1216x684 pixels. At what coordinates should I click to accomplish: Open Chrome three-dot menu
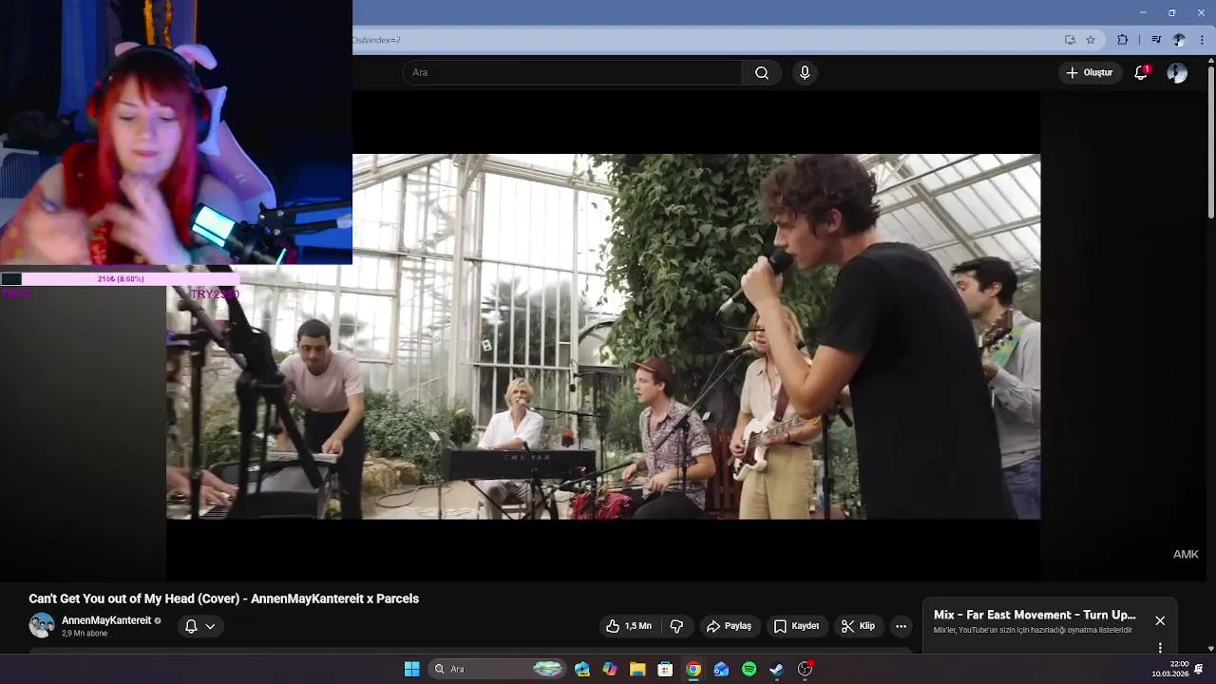pos(1203,40)
